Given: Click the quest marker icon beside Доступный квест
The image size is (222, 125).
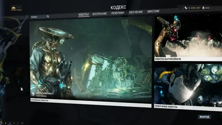Looking at the screenshot, I should pos(33,94).
